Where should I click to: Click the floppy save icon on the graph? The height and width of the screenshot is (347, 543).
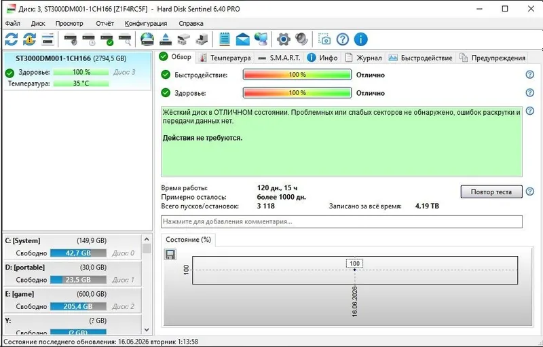[x=170, y=254]
